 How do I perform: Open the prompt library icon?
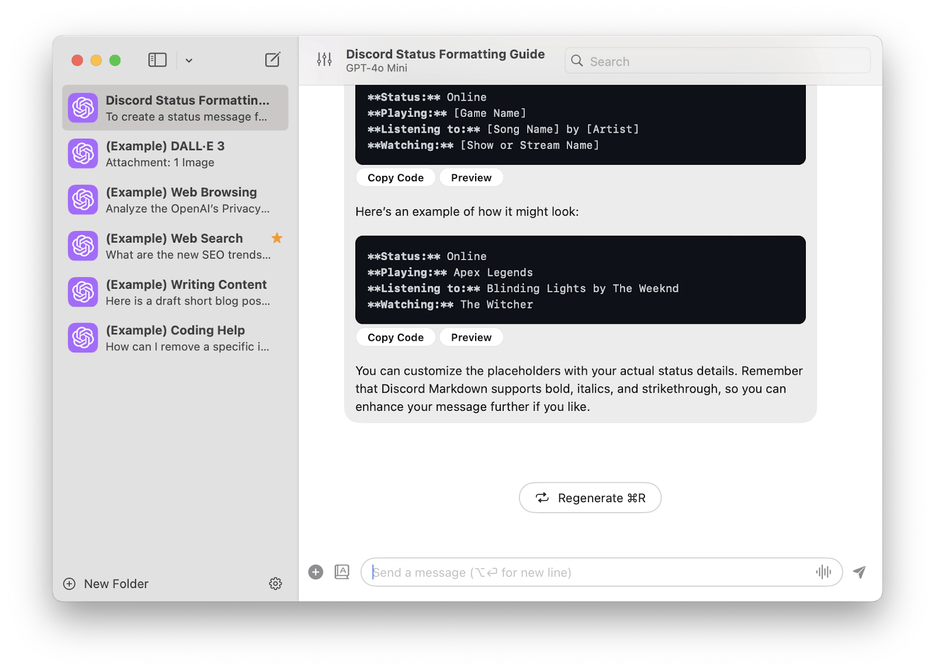(342, 572)
